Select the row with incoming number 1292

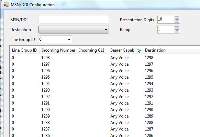pos(105,97)
